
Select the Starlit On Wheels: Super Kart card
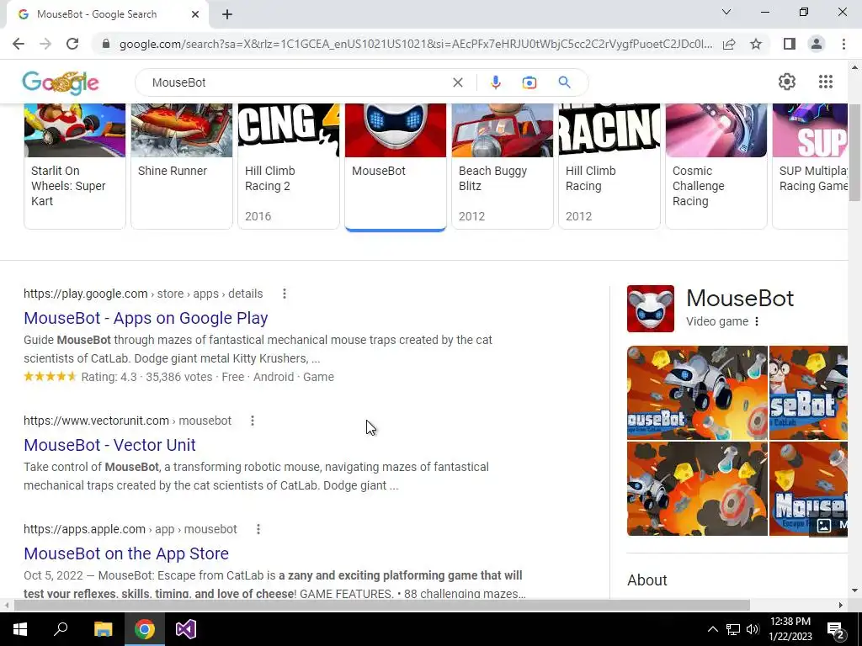tap(75, 166)
